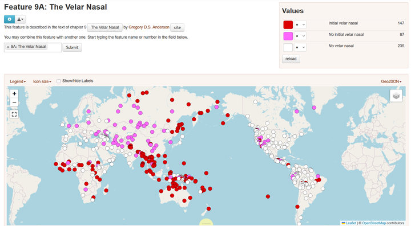Open Gregory D.S. Anderson author link

(149, 27)
